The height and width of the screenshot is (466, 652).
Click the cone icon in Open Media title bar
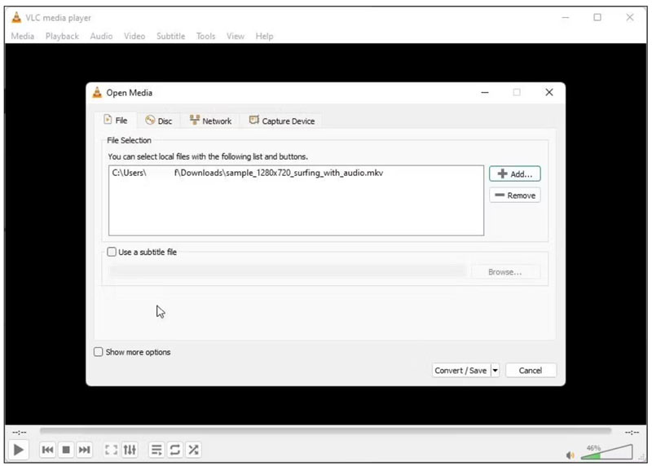pos(97,92)
